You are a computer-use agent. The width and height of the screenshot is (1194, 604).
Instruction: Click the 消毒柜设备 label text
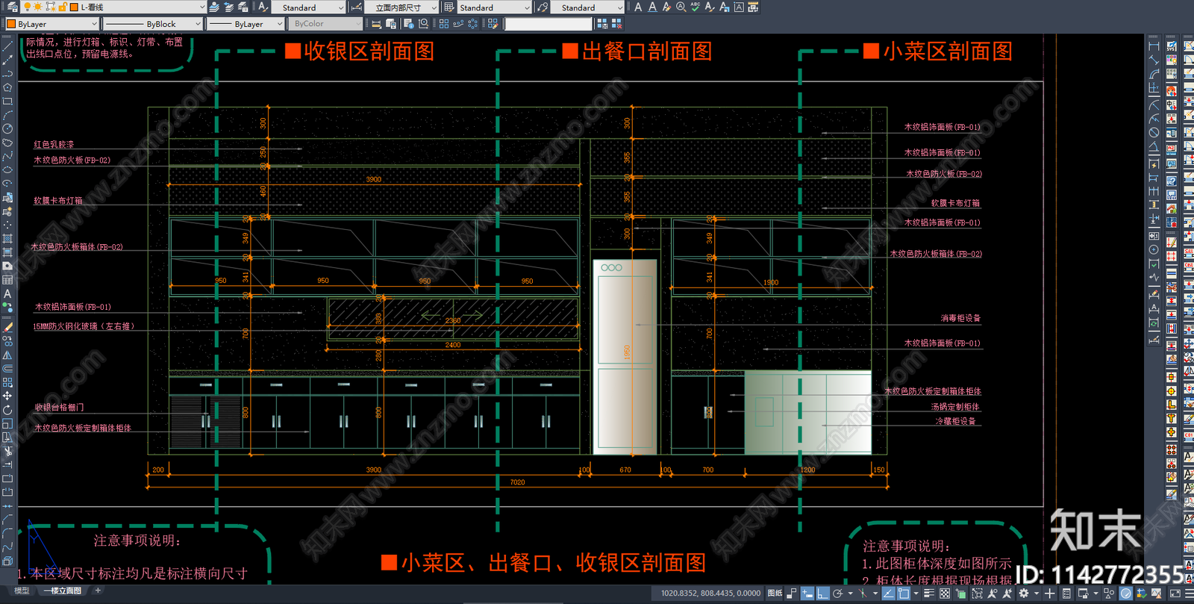(960, 318)
